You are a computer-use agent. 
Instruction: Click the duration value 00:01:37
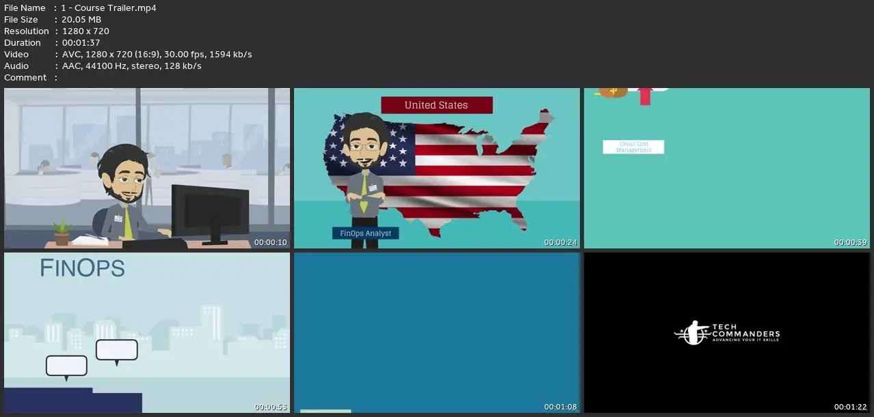[80, 43]
